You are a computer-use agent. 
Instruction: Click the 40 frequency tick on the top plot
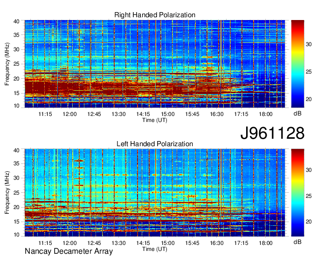coord(16,21)
